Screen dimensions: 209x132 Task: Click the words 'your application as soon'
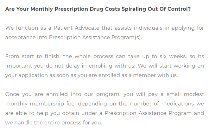tap(37, 75)
